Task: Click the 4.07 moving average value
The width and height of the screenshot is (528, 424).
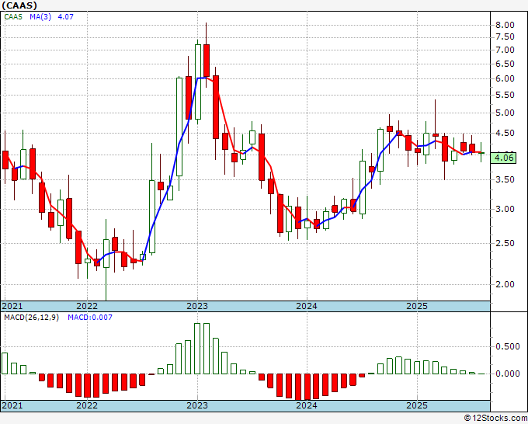Action: (66, 17)
